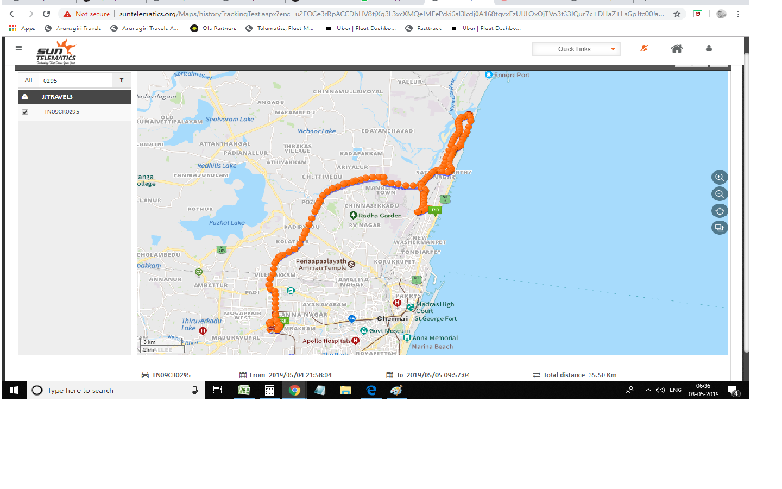Click the green END route marker

[x=435, y=210]
